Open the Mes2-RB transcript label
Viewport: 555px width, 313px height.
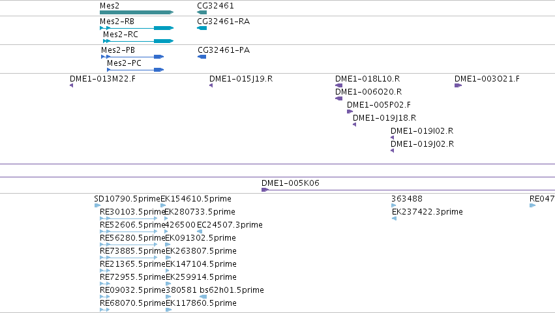[117, 22]
